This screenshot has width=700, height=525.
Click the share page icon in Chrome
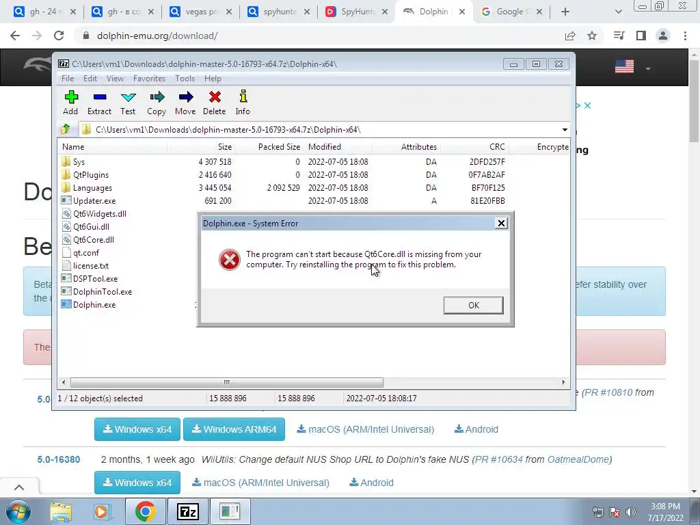[570, 36]
